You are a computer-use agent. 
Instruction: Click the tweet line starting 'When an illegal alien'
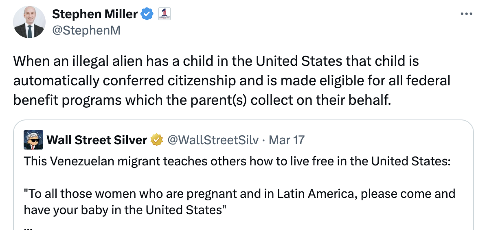216,61
